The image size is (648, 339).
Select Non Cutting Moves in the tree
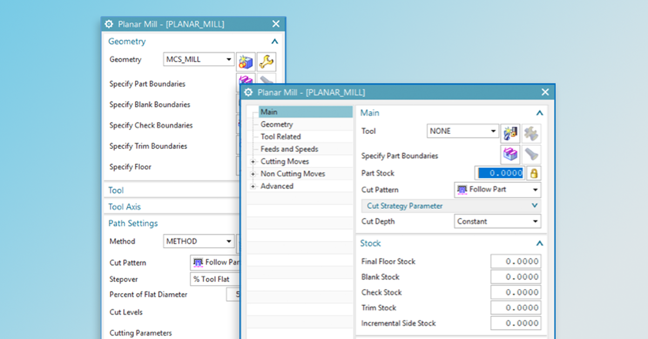coord(293,174)
